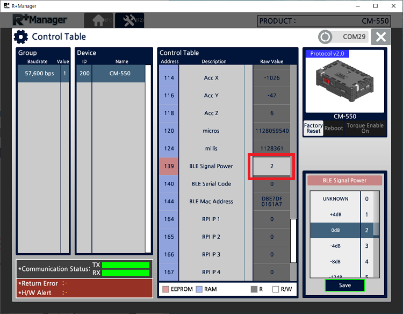
Task: Select the 57,600 bps baudrate group row
Action: pos(39,74)
